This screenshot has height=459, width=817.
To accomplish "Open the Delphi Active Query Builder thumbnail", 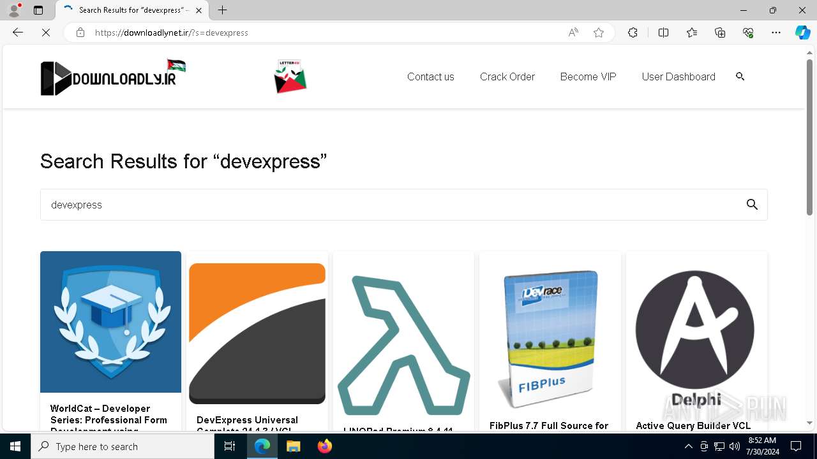I will pyautogui.click(x=695, y=339).
